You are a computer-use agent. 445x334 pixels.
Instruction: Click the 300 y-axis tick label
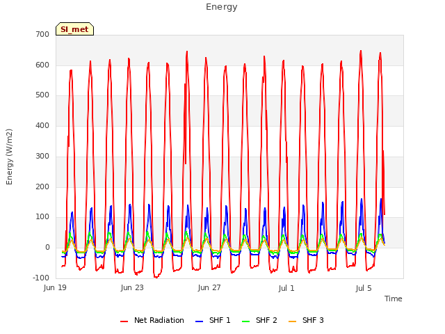pyautogui.click(x=42, y=156)
